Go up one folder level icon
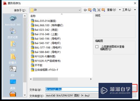Viewport: 140px width, 101px height. click(x=90, y=10)
